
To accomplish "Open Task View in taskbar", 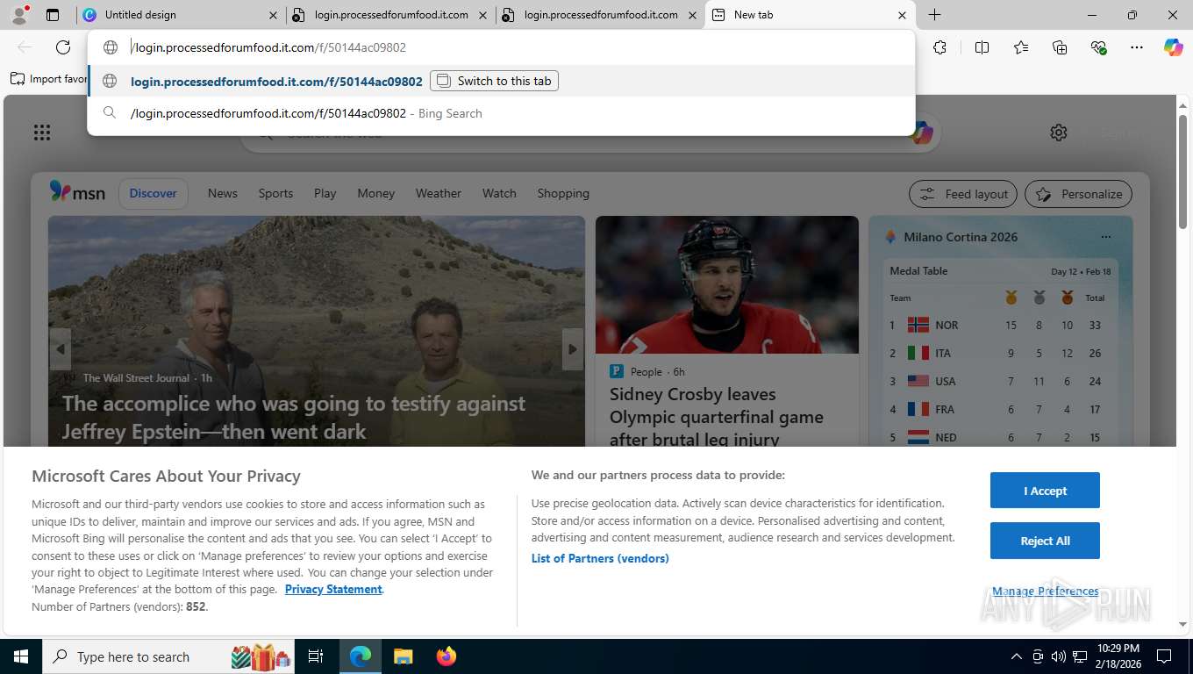I will pos(316,656).
